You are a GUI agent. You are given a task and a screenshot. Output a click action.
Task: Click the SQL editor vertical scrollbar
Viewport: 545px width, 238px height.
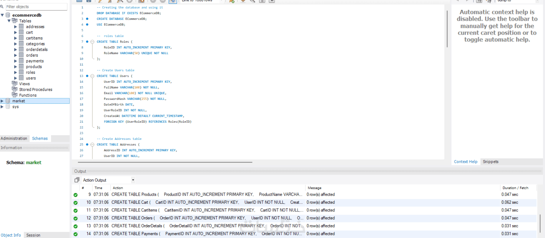447,29
